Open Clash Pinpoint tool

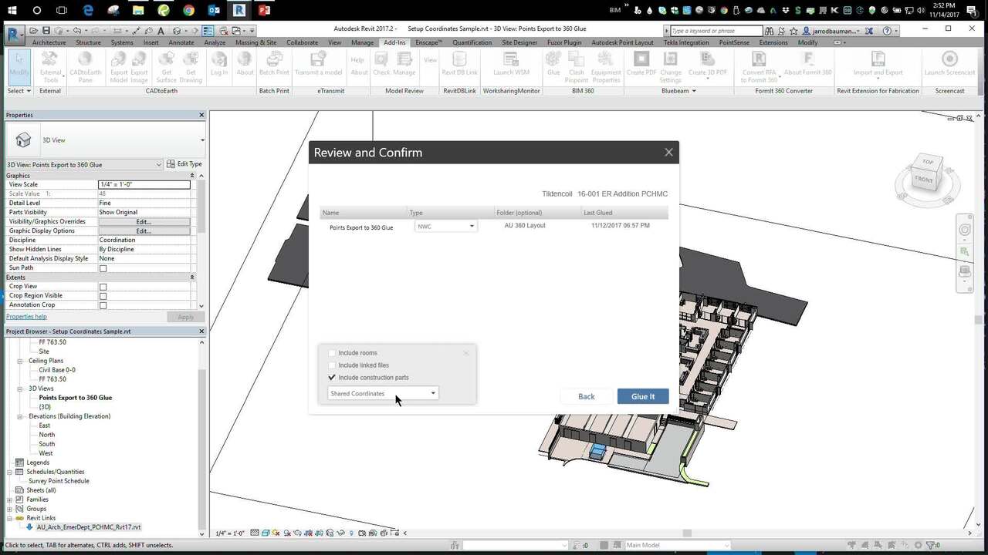point(576,66)
